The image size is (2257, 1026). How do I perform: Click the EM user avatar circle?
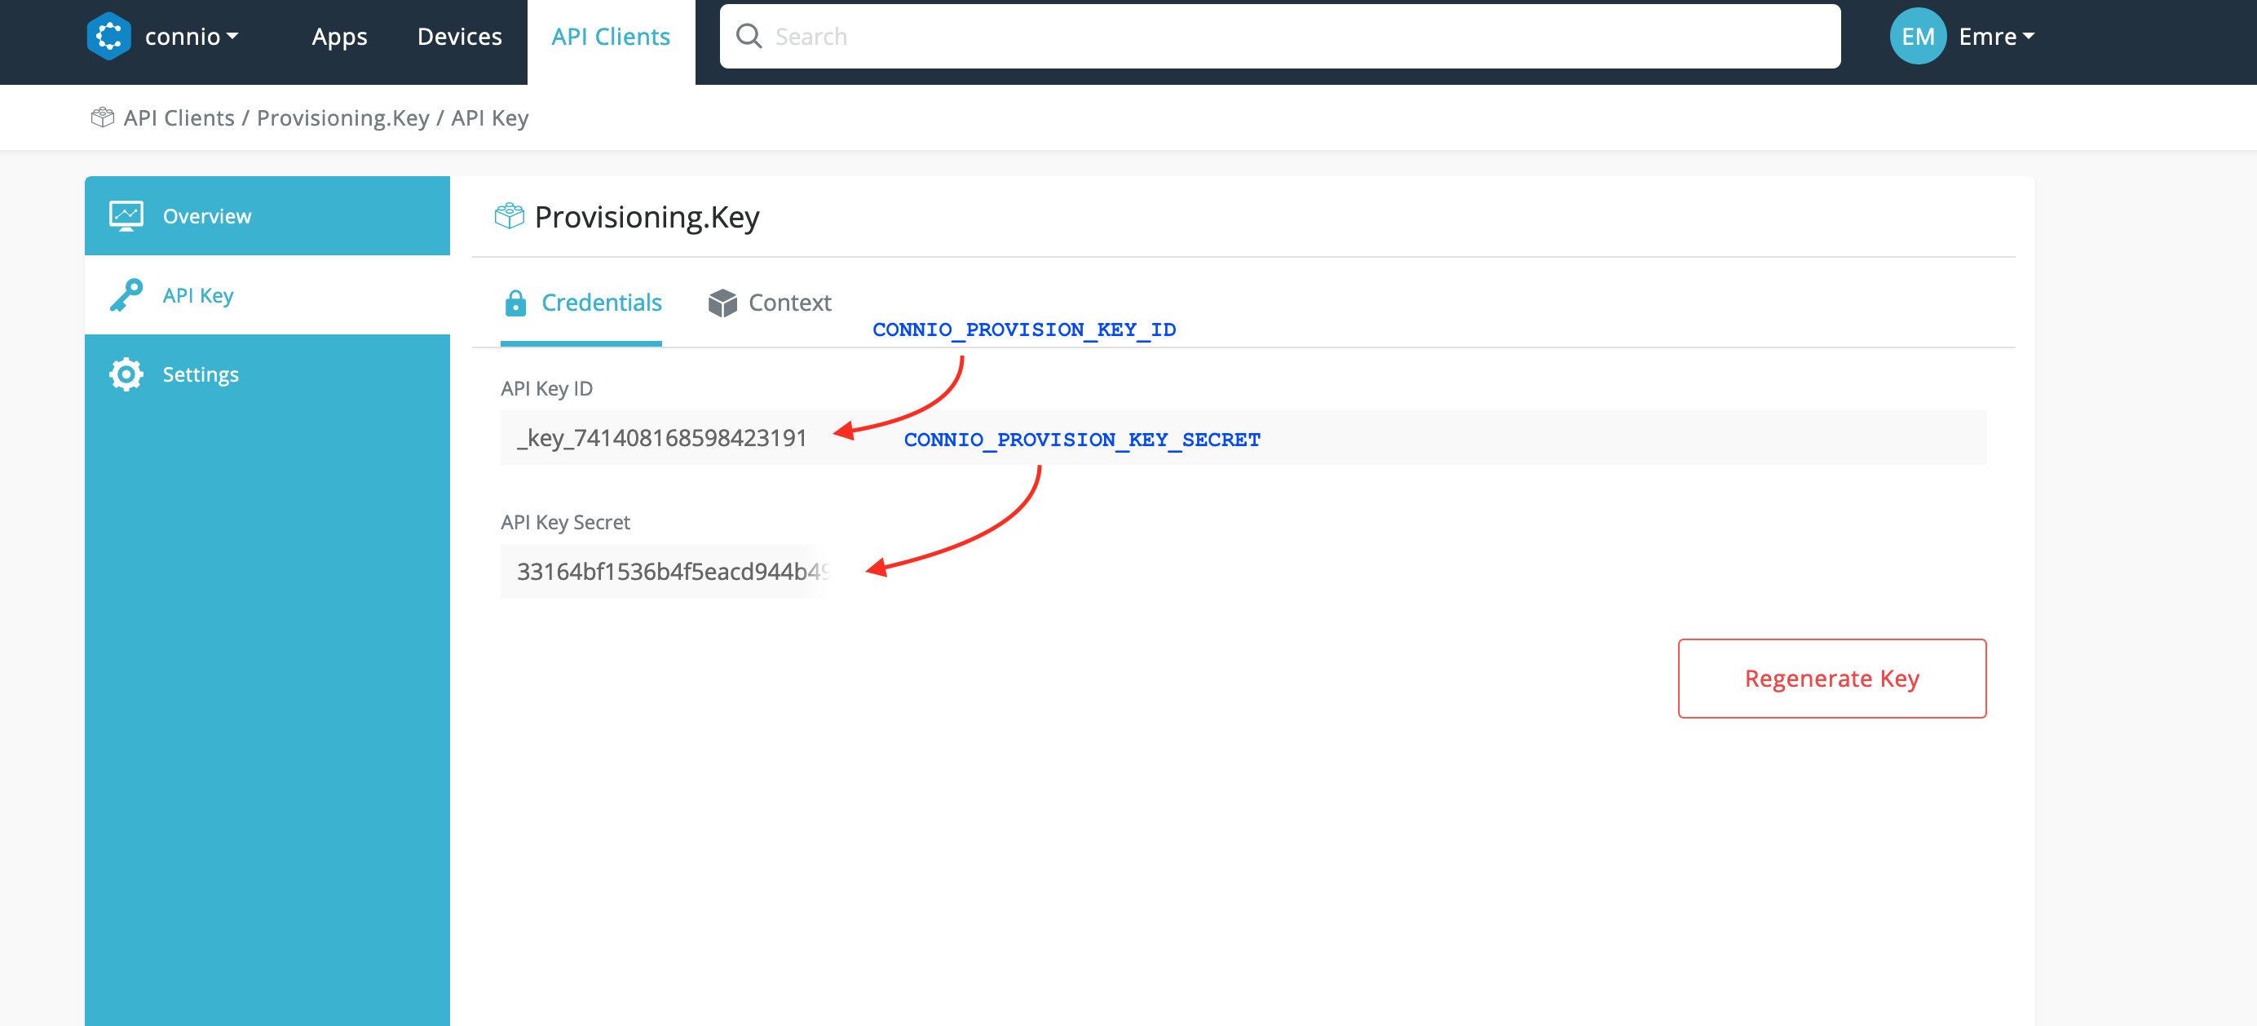1917,36
